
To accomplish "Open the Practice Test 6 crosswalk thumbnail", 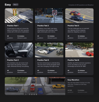I will tap(79, 50).
